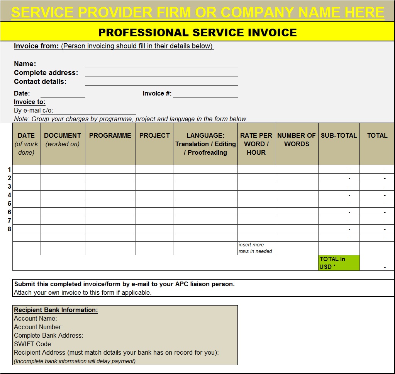Click the NUMBER OF WORDS header
Screen dimensions: 395x374
tap(297, 144)
